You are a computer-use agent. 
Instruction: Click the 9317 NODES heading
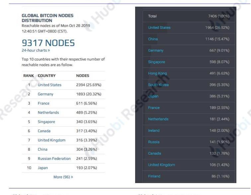click(48, 43)
